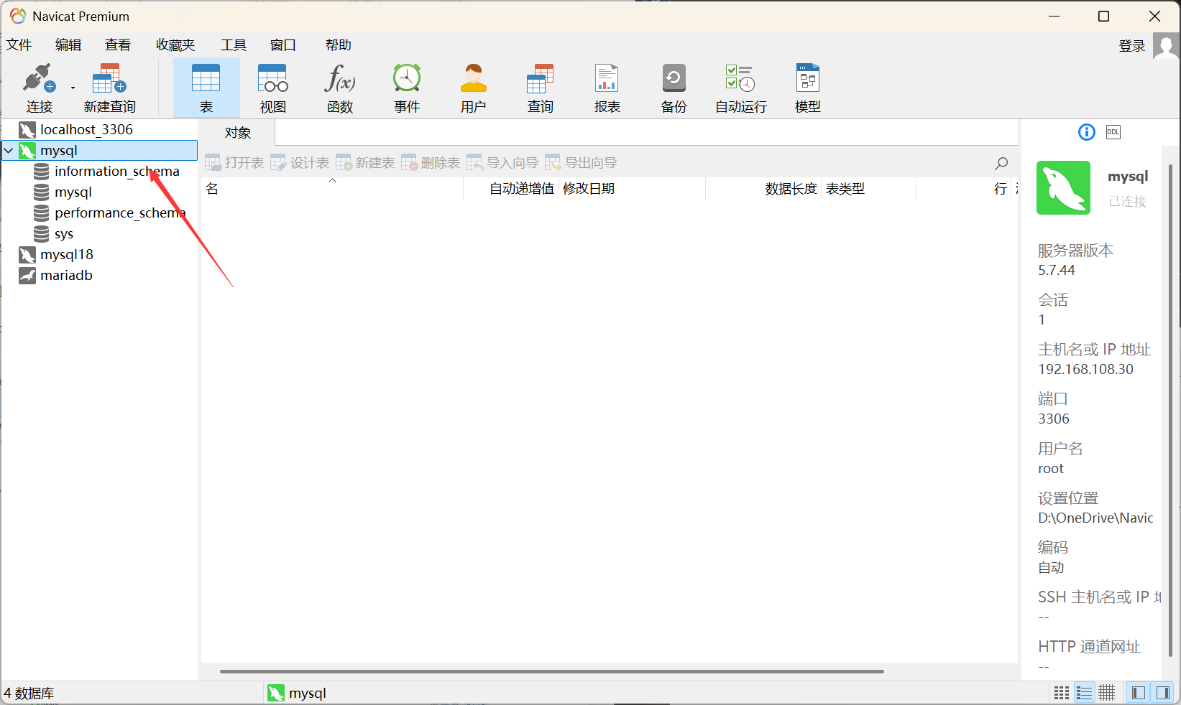Click the Connection (连接) plug icon

coord(39,79)
